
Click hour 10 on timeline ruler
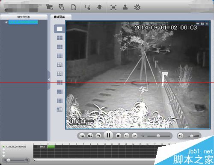pyautogui.click(x=104, y=144)
